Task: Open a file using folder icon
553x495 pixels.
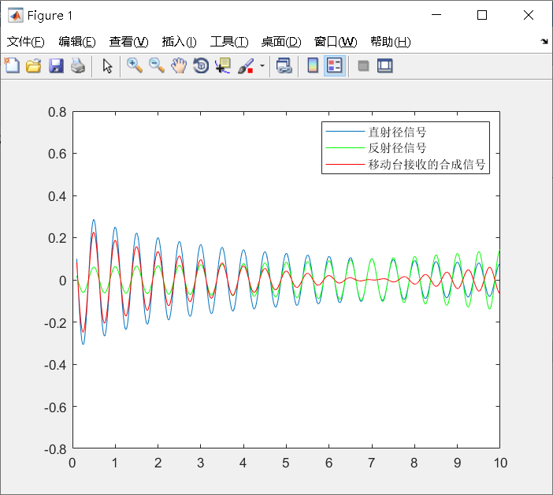Action: [34, 66]
